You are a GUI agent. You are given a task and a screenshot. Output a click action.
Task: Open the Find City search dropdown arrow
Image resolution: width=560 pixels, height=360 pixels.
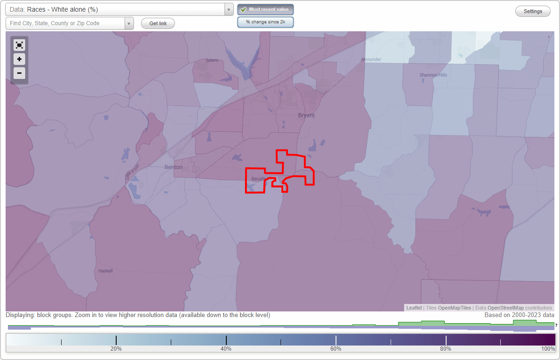coord(130,23)
